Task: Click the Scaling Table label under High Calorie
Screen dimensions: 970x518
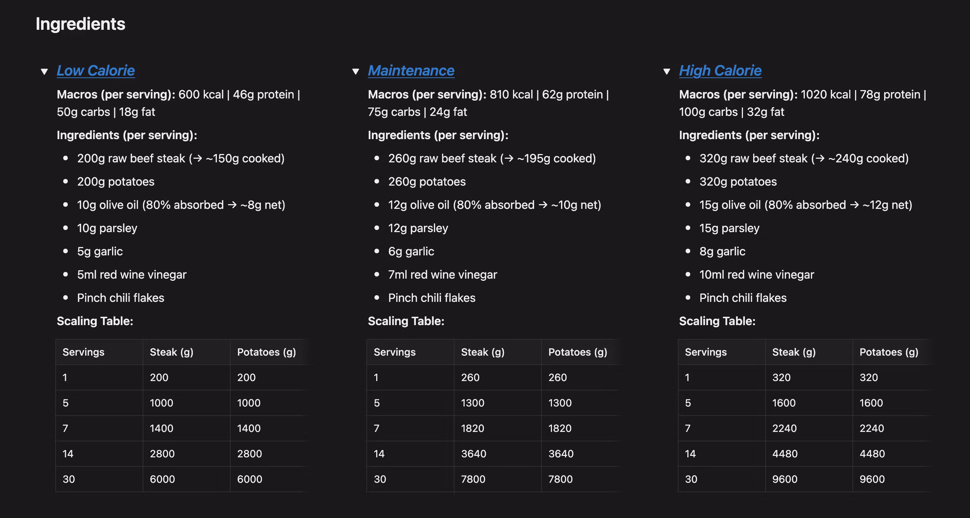Action: tap(717, 321)
